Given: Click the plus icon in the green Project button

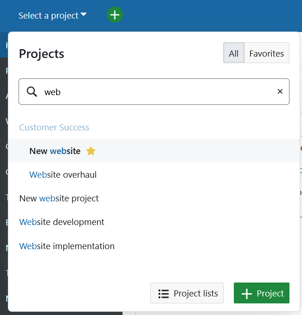Looking at the screenshot, I should coord(247,293).
